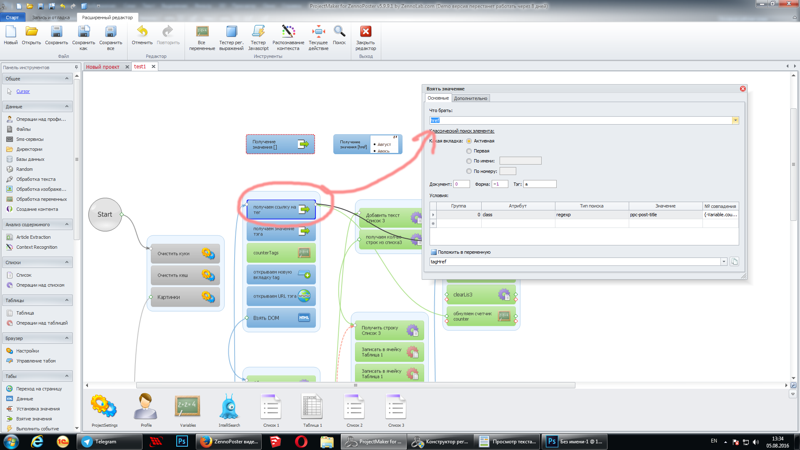
Task: Select Article Extraction tool
Action: click(x=33, y=237)
